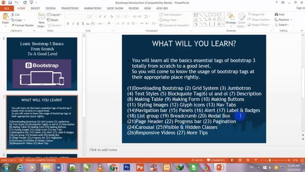Switch to Normal view in status bar
The width and height of the screenshot is (305, 172).
click(x=232, y=160)
